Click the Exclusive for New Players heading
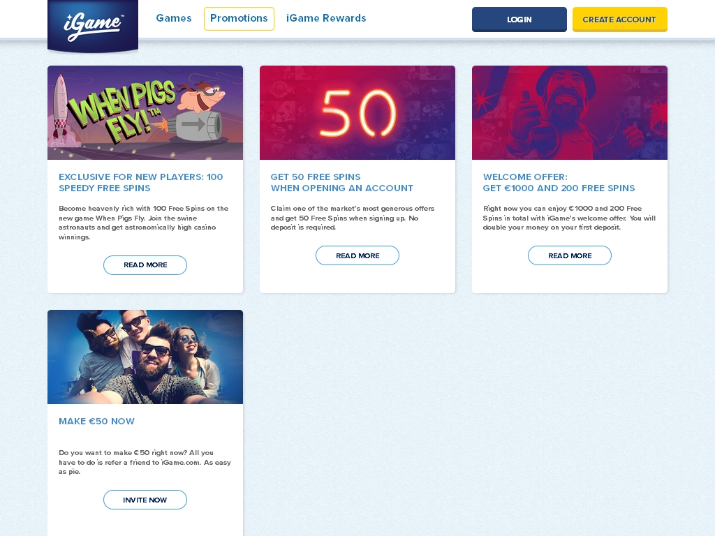 tap(141, 182)
